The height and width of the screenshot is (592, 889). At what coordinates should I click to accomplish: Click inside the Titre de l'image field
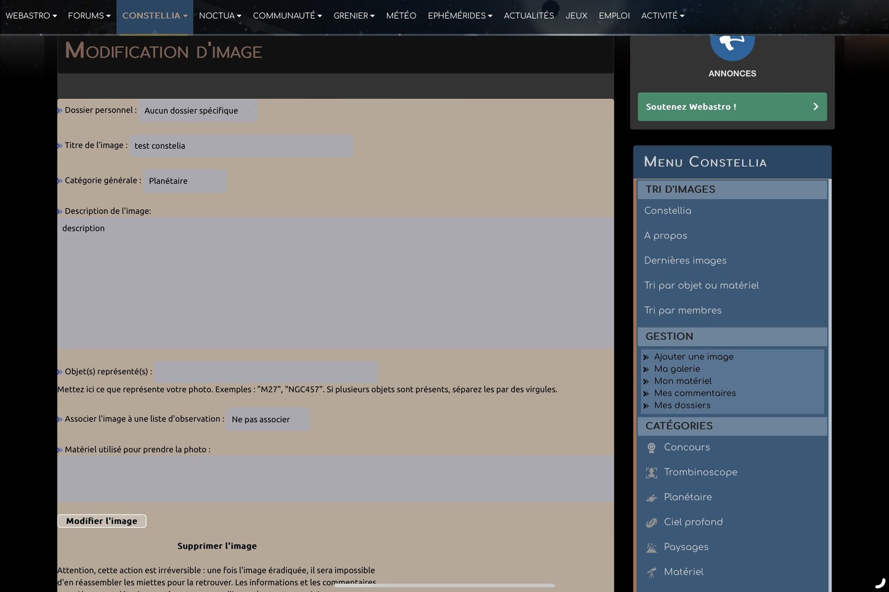(241, 146)
